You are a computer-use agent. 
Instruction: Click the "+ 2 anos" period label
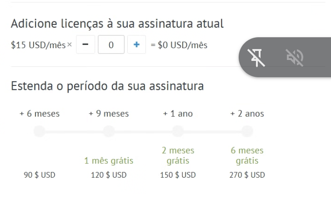tap(247, 114)
